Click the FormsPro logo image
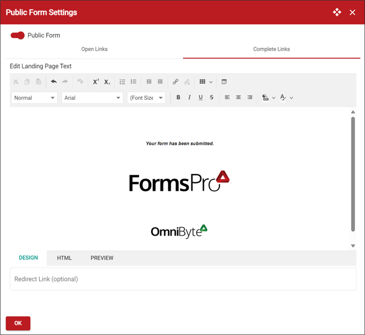 [179, 181]
